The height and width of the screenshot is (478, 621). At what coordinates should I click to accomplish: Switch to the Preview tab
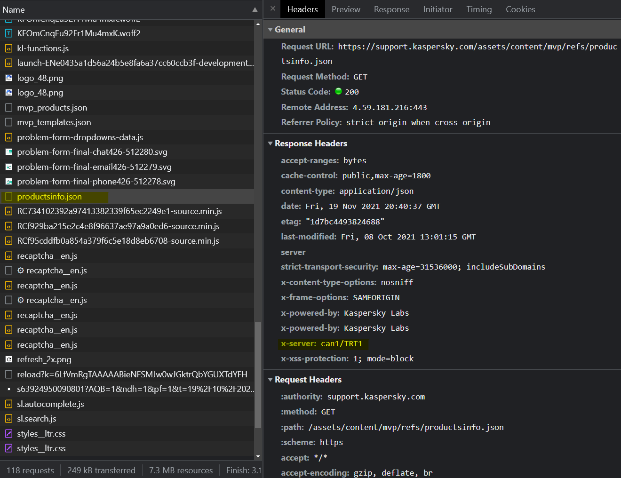(x=346, y=9)
